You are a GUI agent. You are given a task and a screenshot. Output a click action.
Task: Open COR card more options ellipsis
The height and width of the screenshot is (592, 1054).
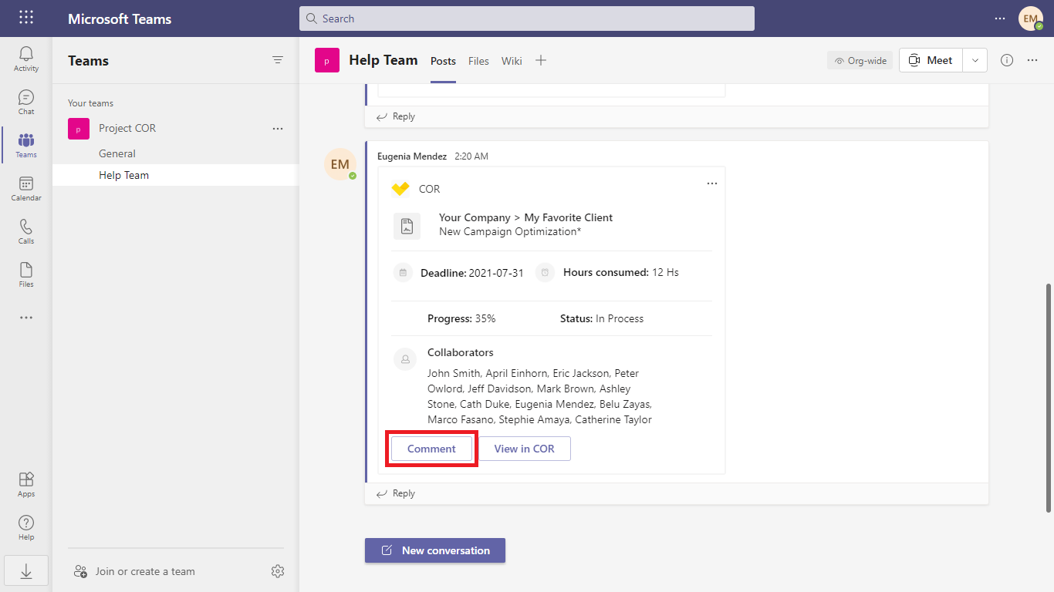[x=712, y=183]
